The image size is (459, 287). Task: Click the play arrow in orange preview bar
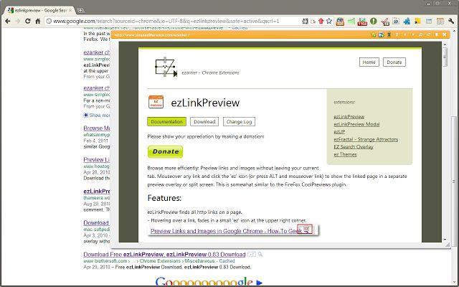click(413, 34)
